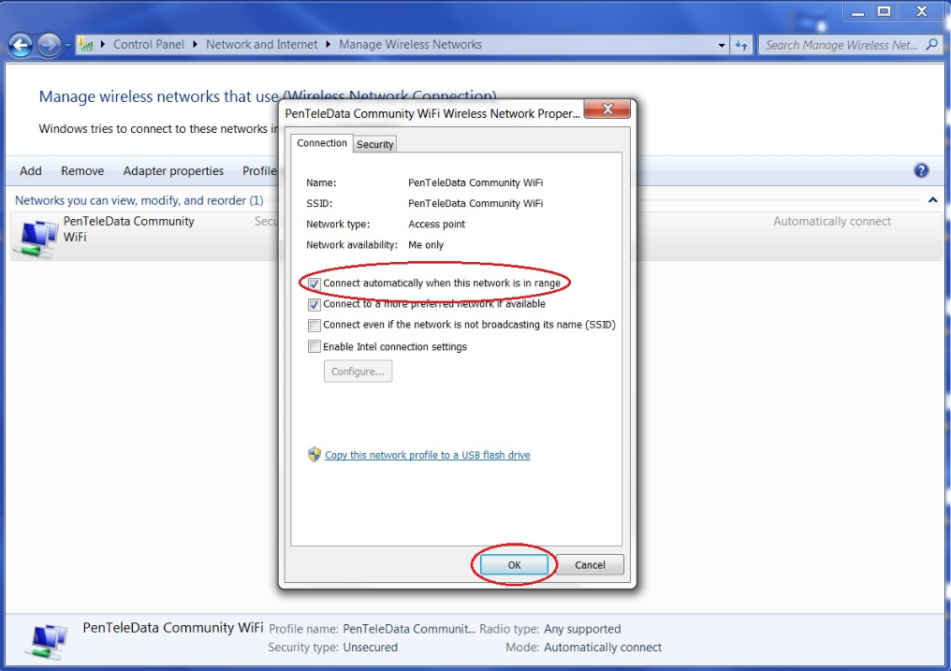The image size is (951, 671).
Task: Switch to the Security tab
Action: click(x=374, y=144)
